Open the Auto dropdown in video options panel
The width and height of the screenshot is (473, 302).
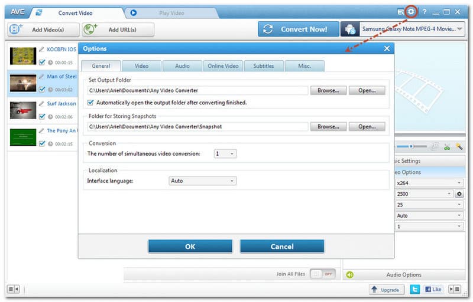tap(429, 215)
